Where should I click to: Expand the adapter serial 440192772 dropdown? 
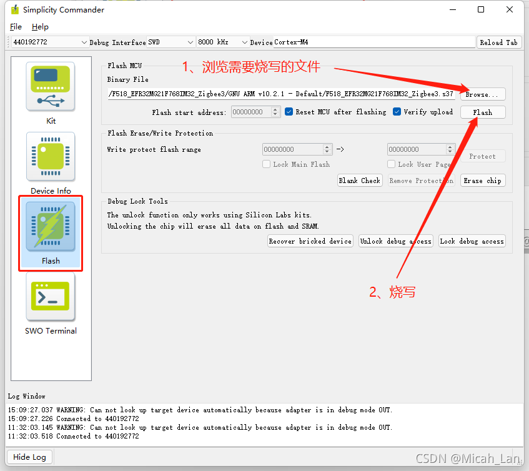50,42
